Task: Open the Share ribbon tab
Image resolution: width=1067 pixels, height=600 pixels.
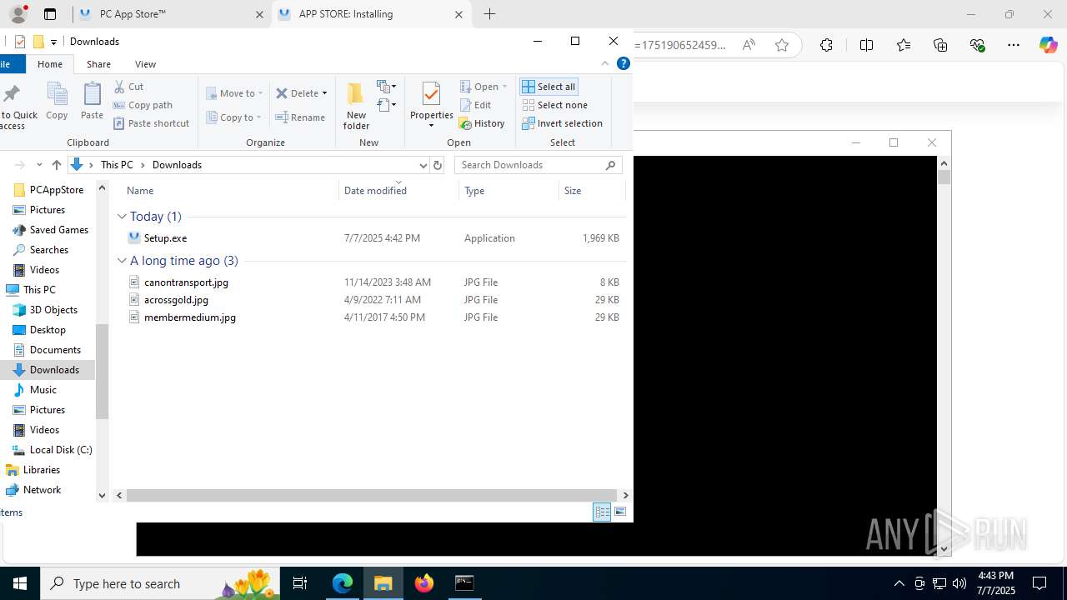Action: point(98,64)
